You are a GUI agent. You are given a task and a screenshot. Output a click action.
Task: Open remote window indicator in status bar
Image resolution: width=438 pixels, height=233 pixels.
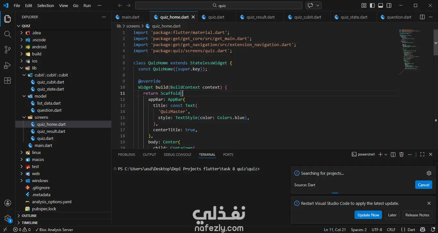pos(5,230)
